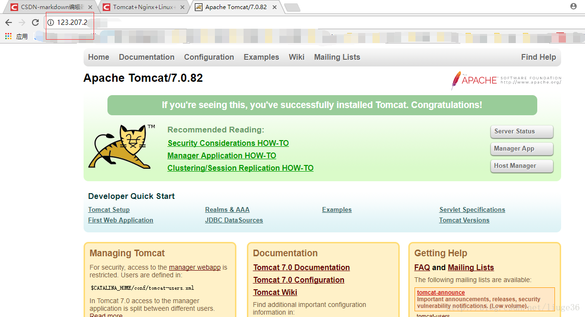Reload the page with the refresh icon
The width and height of the screenshot is (585, 317).
click(35, 22)
